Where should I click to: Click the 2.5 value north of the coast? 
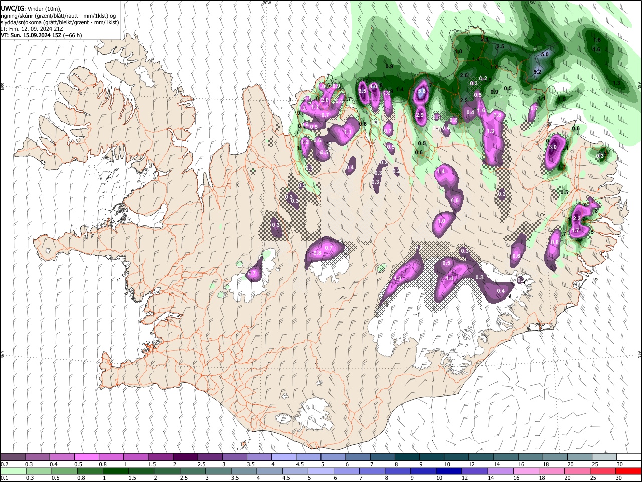coord(500,46)
